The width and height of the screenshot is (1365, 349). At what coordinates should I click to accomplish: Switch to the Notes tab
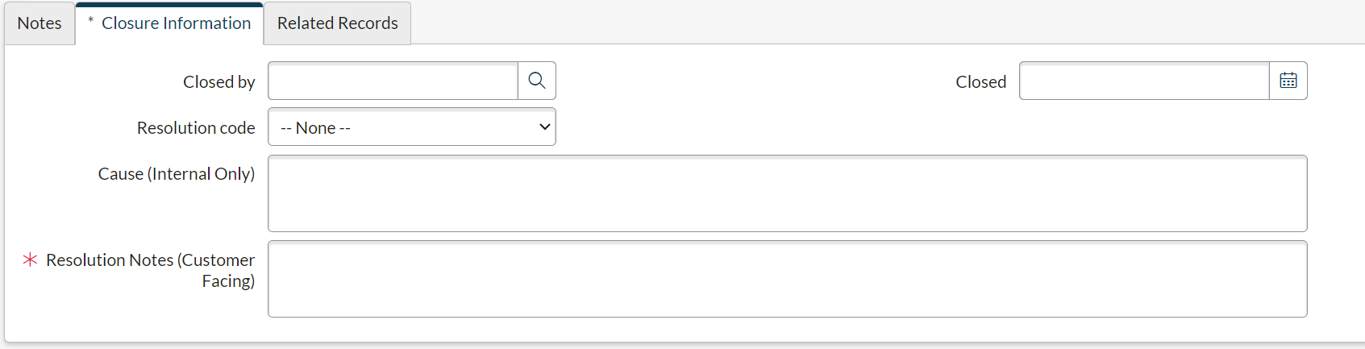[x=40, y=23]
